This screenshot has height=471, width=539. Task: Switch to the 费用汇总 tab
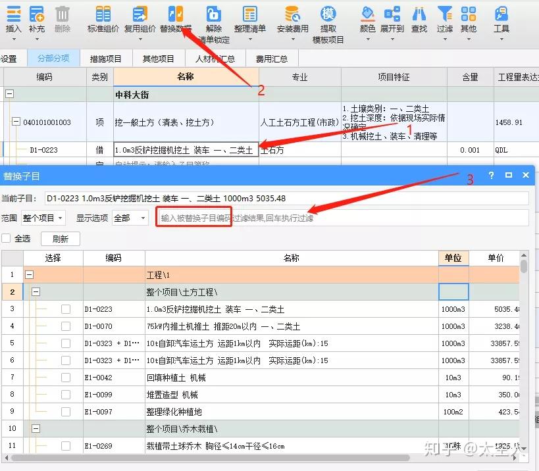pos(272,59)
